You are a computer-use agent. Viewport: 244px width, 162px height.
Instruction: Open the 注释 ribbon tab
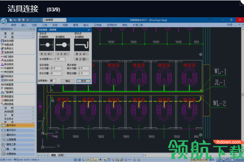[x=34, y=25]
